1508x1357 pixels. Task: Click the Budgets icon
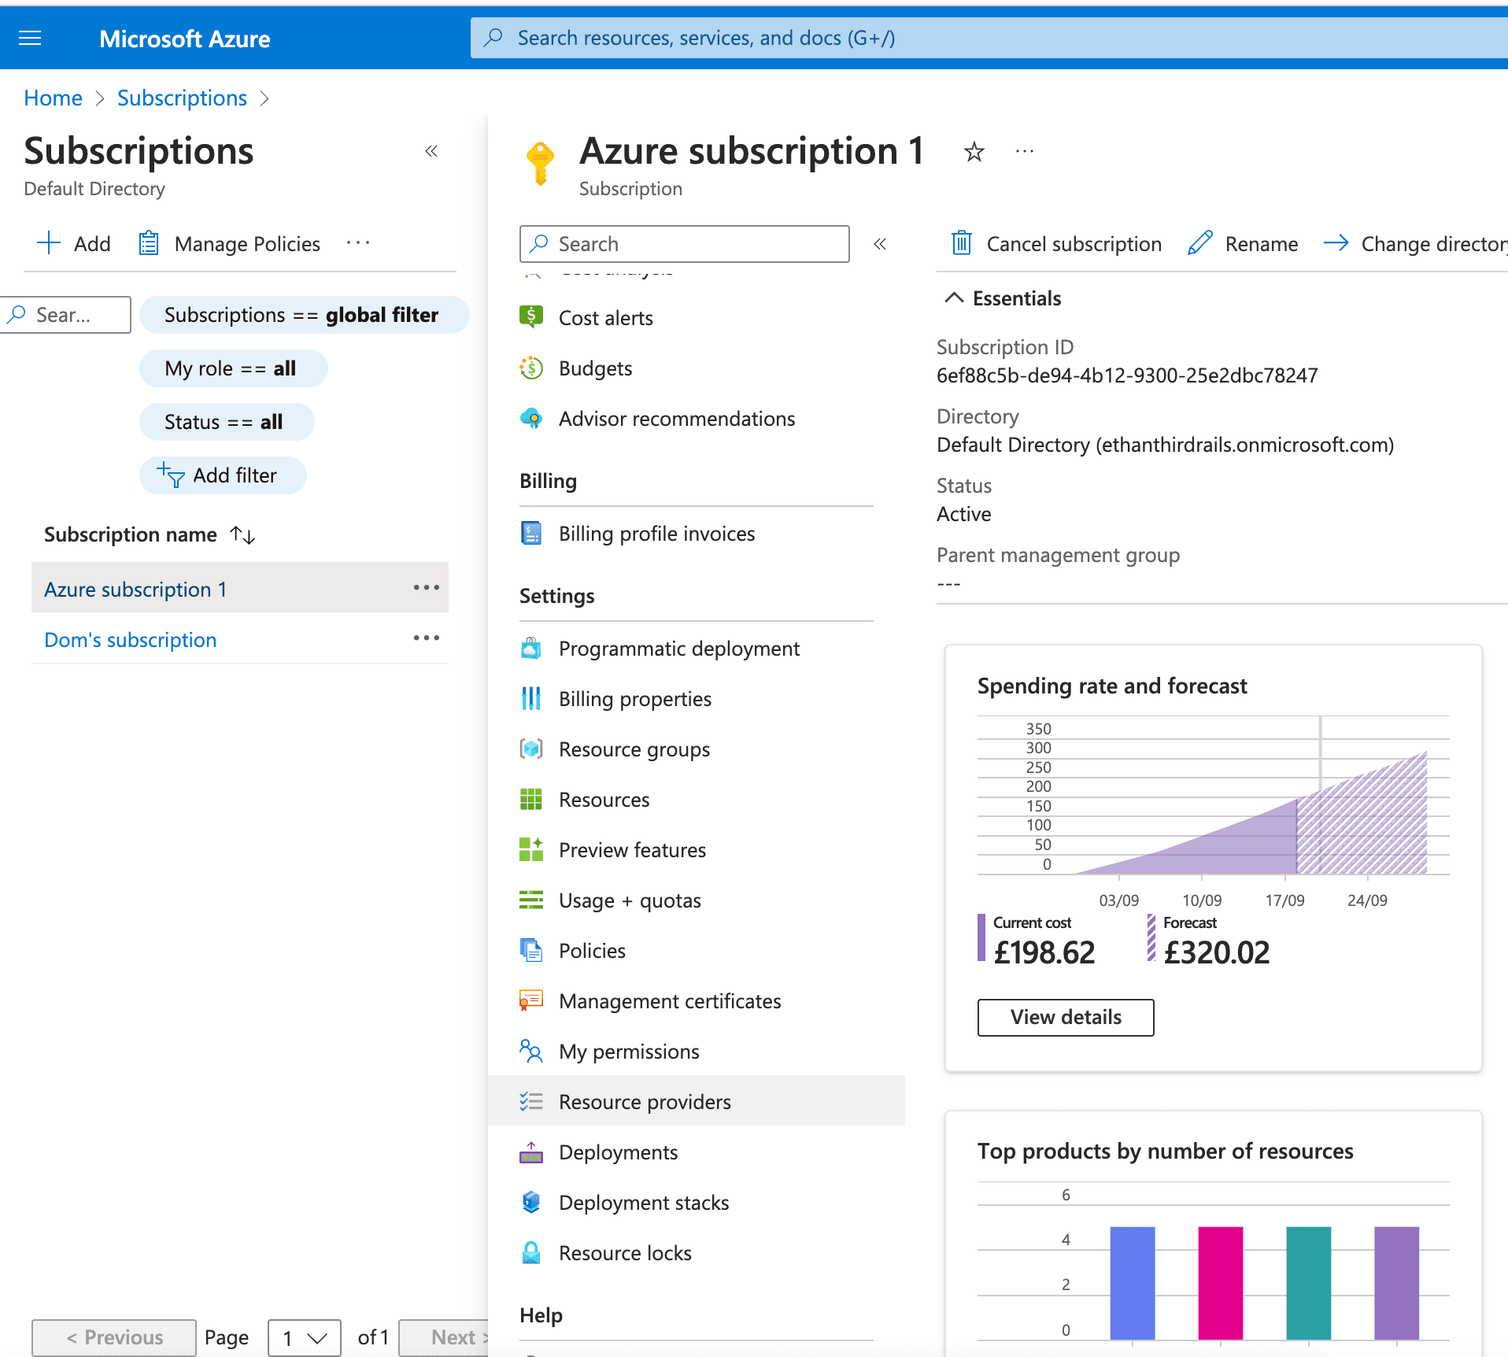tap(531, 368)
